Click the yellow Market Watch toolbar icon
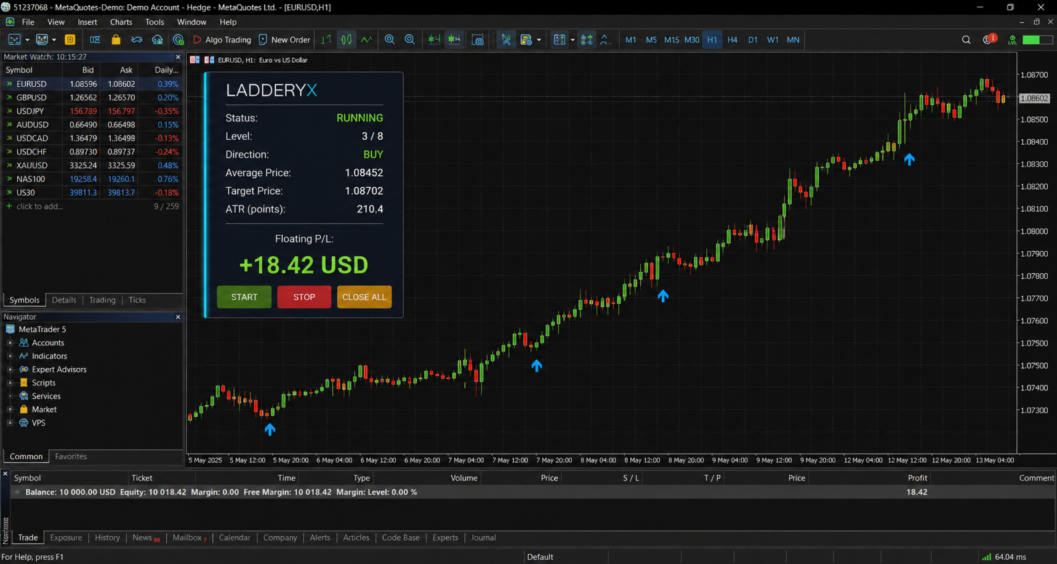The image size is (1057, 564). point(70,39)
